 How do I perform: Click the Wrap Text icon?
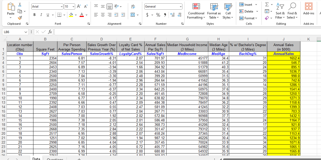tap(133, 6)
